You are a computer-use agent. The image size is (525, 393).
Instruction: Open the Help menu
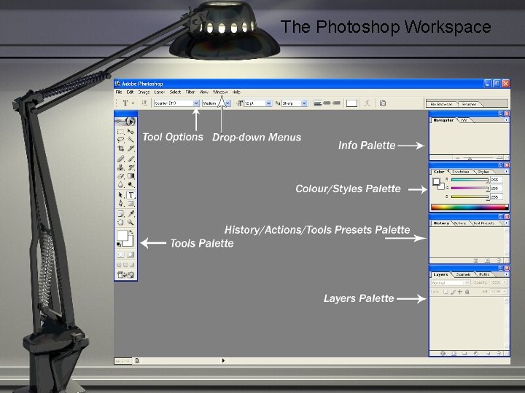pos(236,92)
